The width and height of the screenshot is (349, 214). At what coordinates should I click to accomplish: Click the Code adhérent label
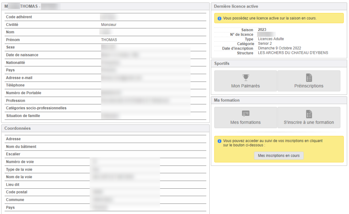click(19, 17)
